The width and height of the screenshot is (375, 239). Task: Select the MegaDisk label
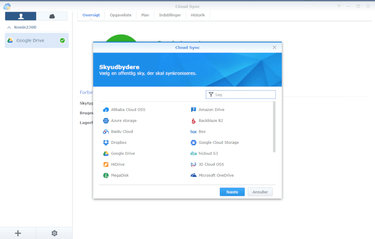[120, 175]
